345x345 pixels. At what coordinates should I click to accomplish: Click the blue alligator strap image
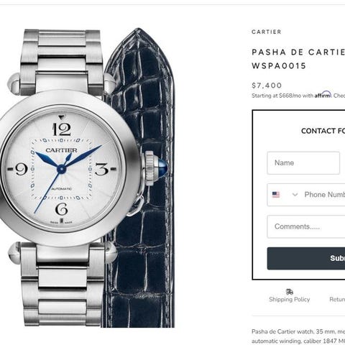141,178
